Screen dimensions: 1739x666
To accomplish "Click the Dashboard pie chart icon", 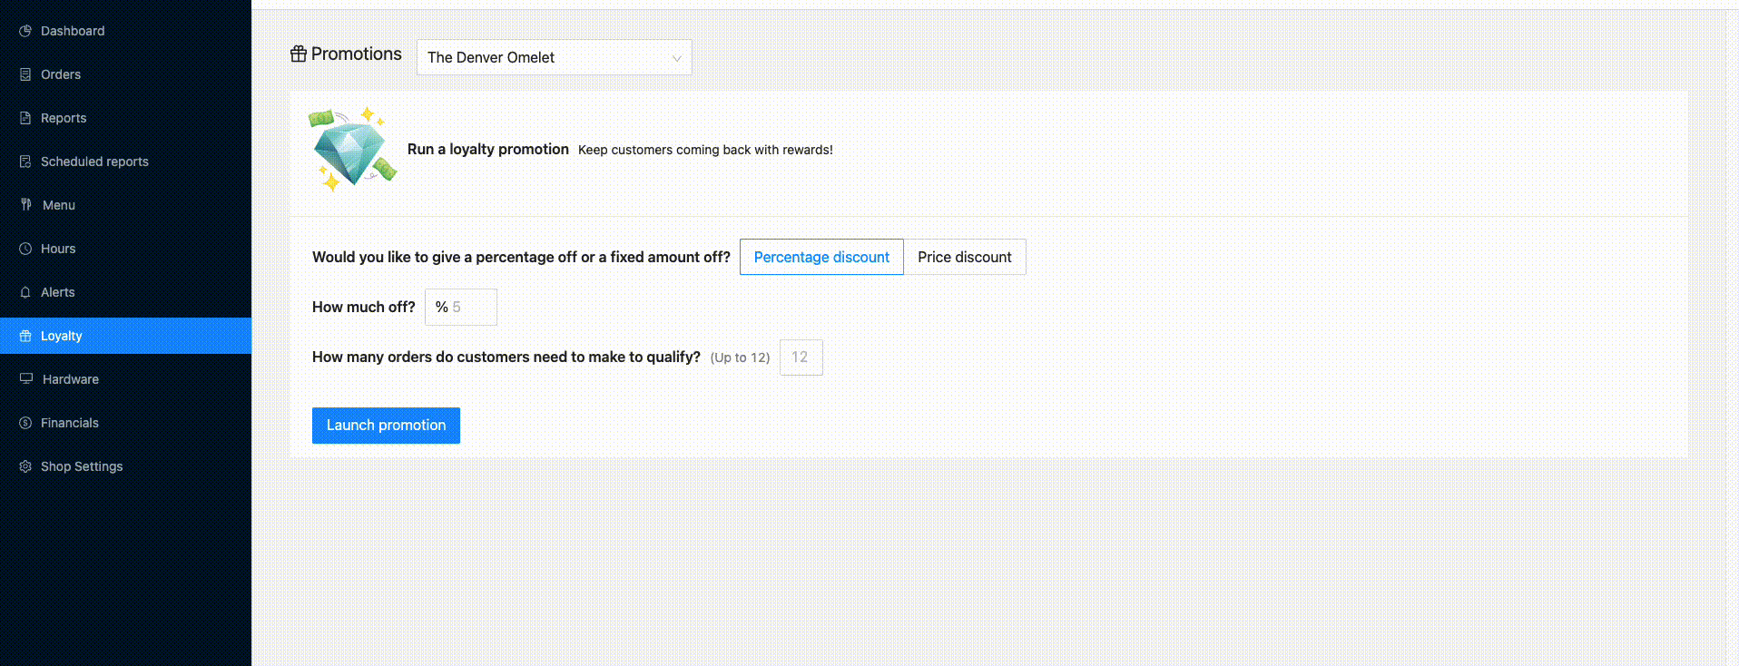I will click(x=25, y=31).
